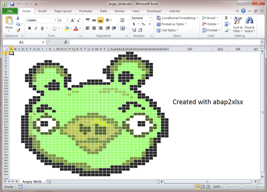The image size is (267, 192).
Task: Switch to the Insert tab
Action: 42,11
